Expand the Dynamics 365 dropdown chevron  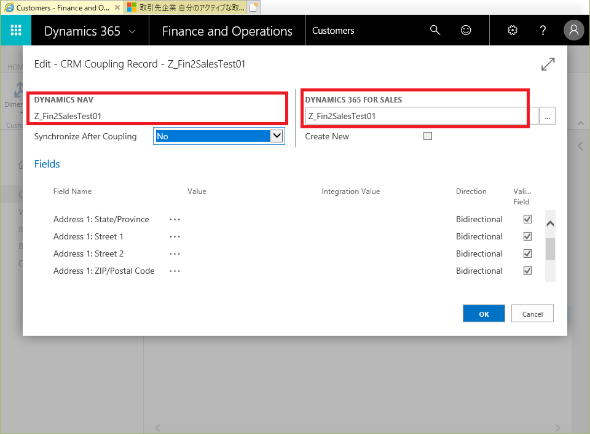132,31
